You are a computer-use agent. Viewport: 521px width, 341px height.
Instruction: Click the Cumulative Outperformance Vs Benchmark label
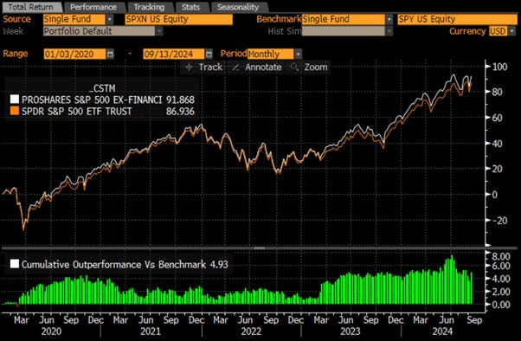point(114,265)
